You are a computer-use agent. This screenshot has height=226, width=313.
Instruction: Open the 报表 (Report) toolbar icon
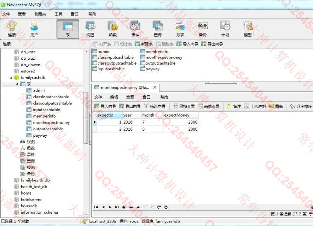point(180,29)
